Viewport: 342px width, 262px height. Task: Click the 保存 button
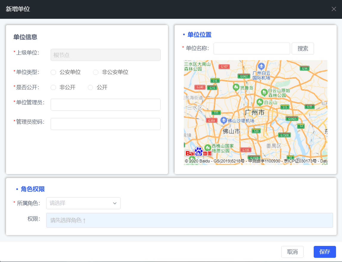pyautogui.click(x=324, y=252)
